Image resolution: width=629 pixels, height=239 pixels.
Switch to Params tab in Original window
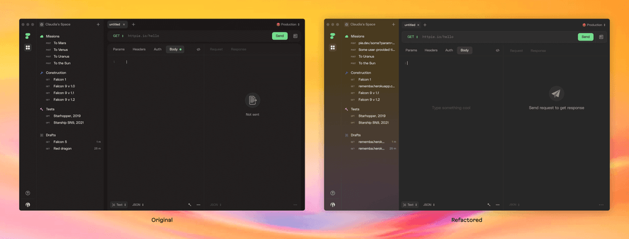[119, 49]
